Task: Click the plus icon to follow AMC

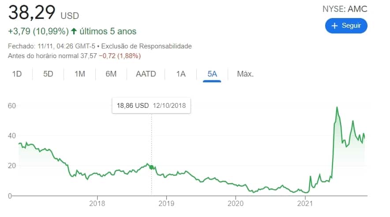Action: 334,26
